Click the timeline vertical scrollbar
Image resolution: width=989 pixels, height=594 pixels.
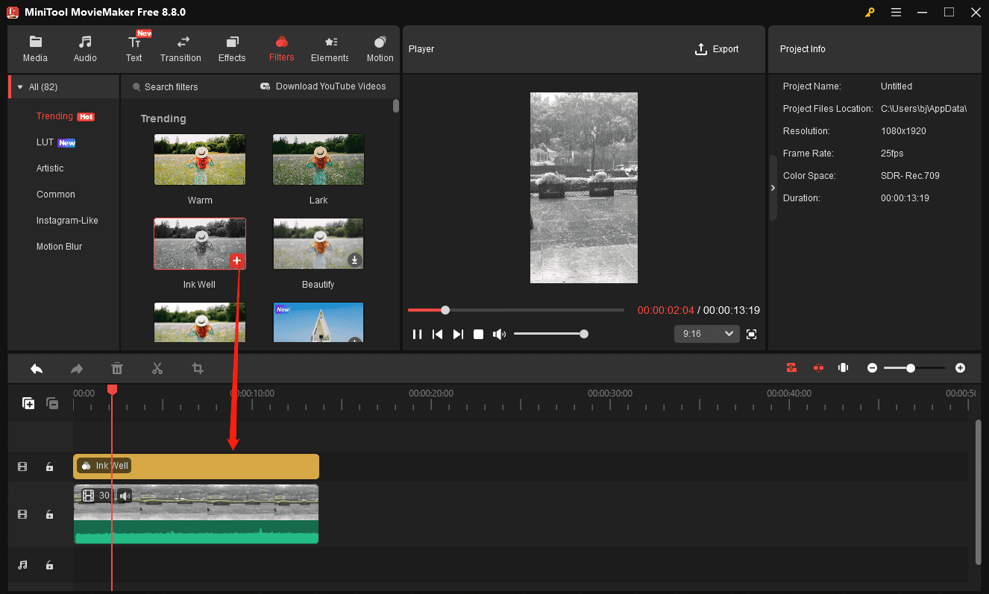[978, 491]
